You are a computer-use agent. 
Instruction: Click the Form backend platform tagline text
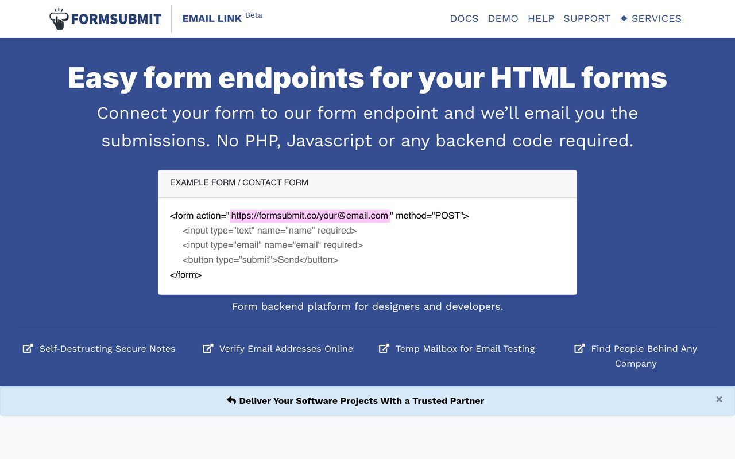367,306
